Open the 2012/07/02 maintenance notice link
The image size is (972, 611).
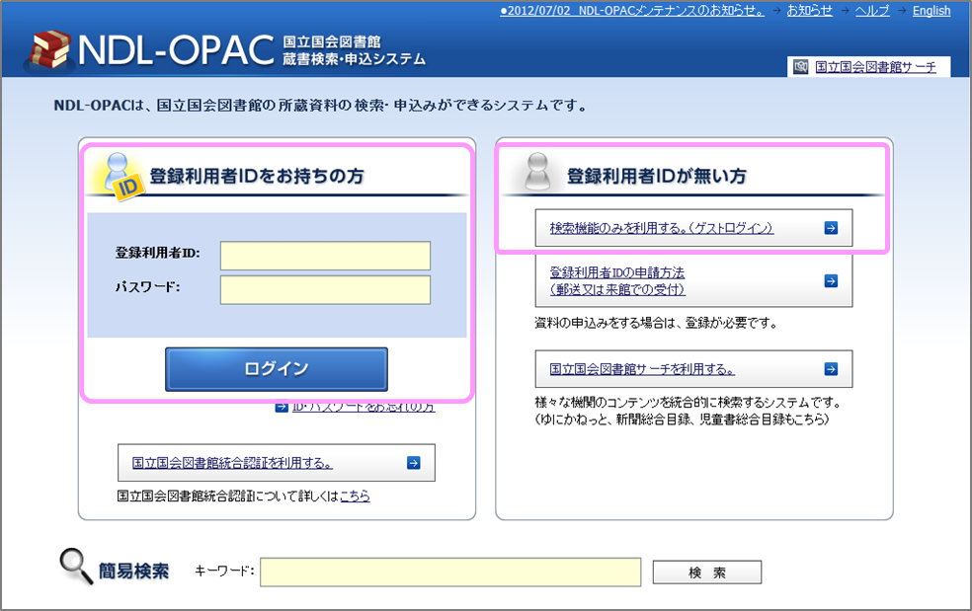pyautogui.click(x=631, y=11)
